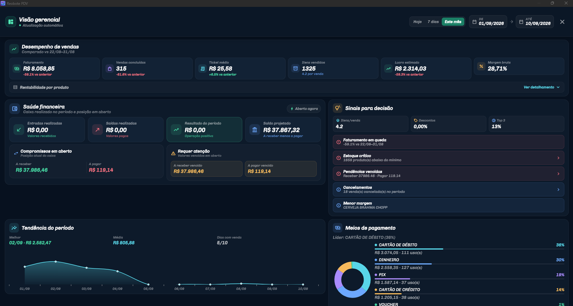Screen dimensions: 573x306
Task: Open the ATÉ end date picker
Action: pos(535,21)
